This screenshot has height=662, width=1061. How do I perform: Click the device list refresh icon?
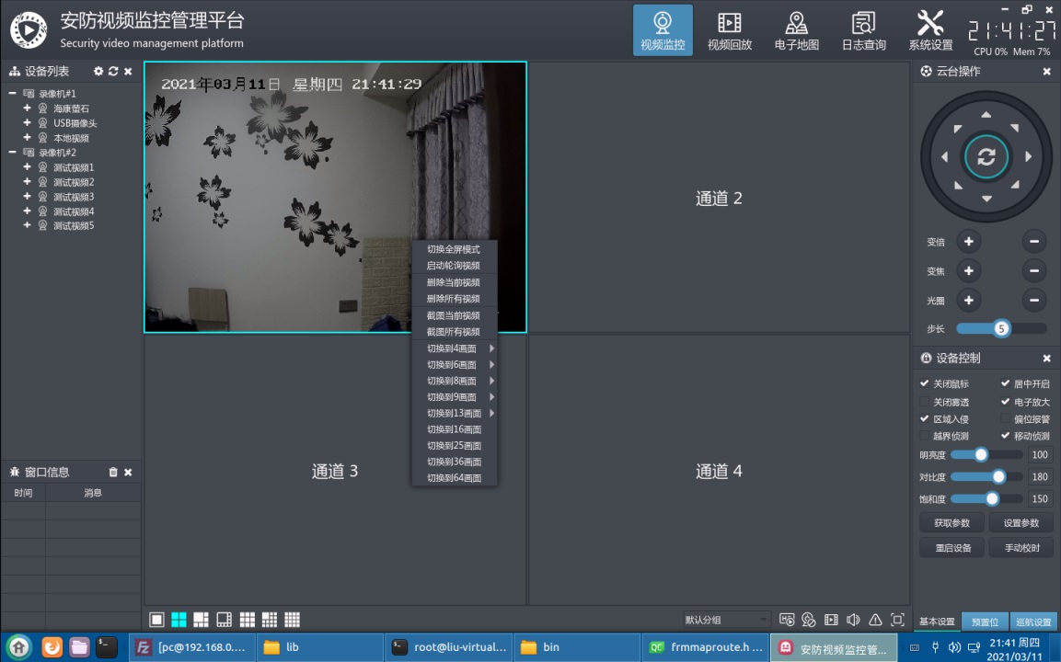pyautogui.click(x=113, y=72)
